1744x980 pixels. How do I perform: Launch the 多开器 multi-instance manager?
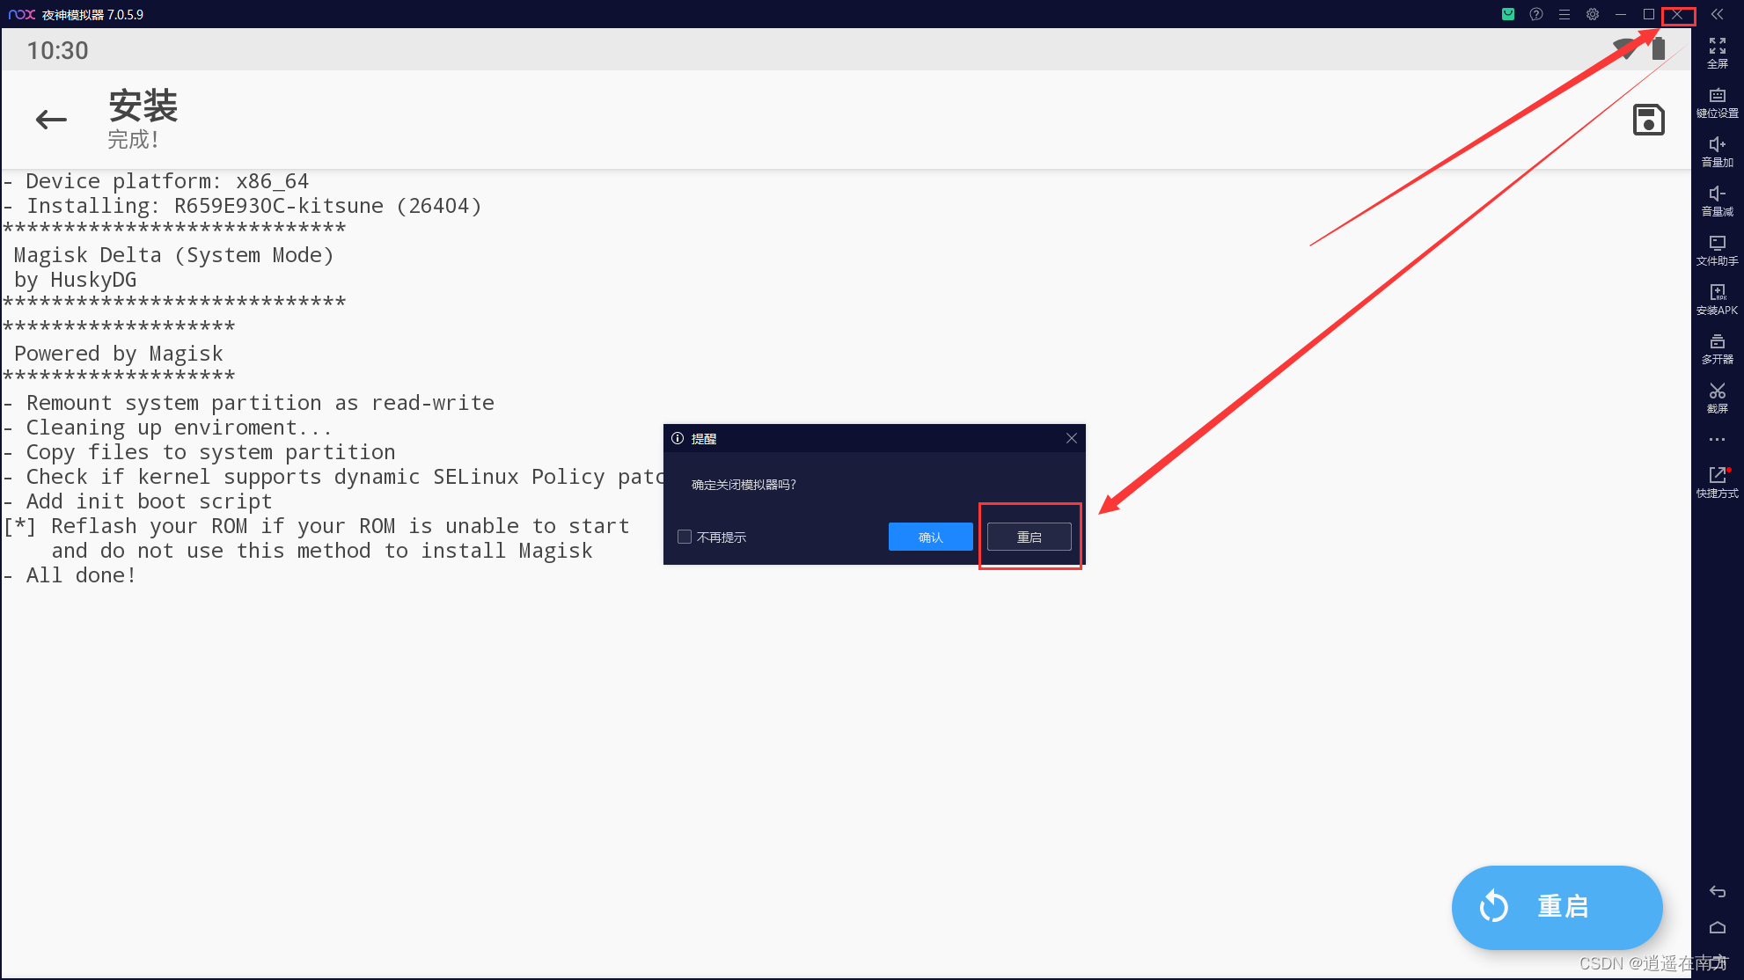(x=1717, y=348)
